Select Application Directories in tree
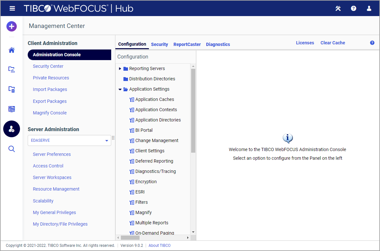 point(158,120)
